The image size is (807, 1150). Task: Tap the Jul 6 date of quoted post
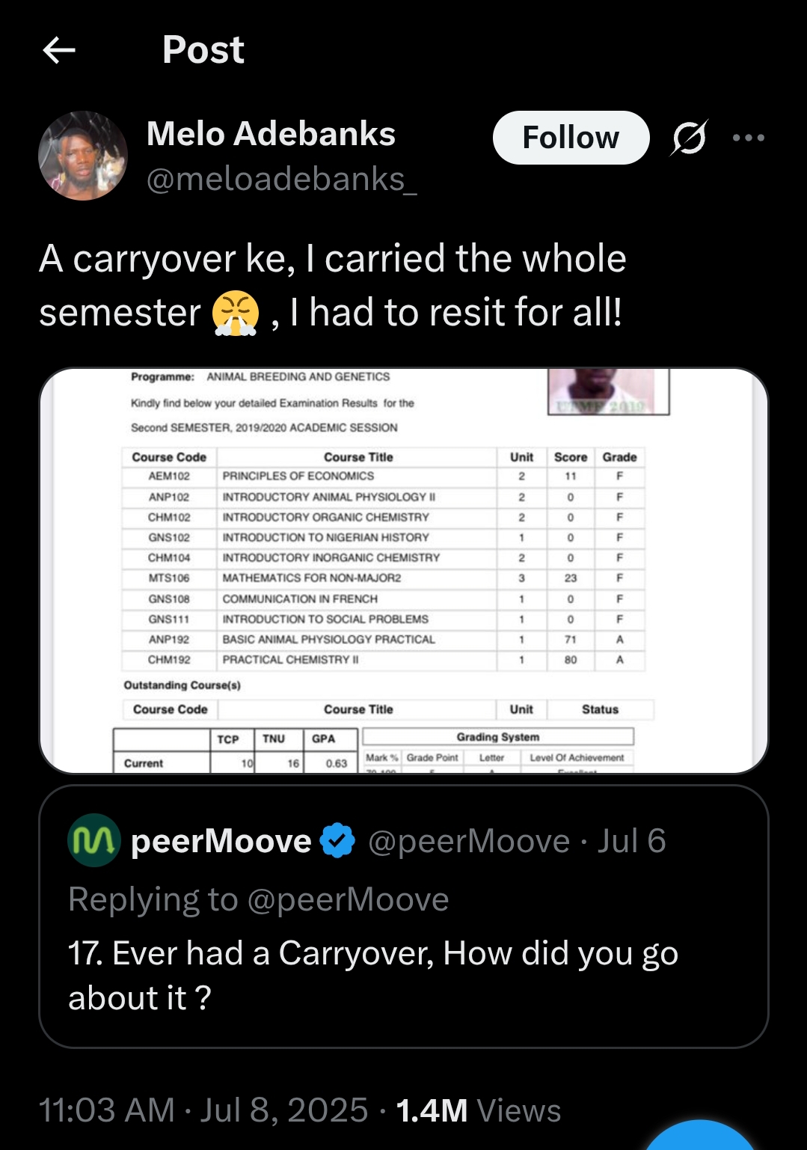click(631, 841)
